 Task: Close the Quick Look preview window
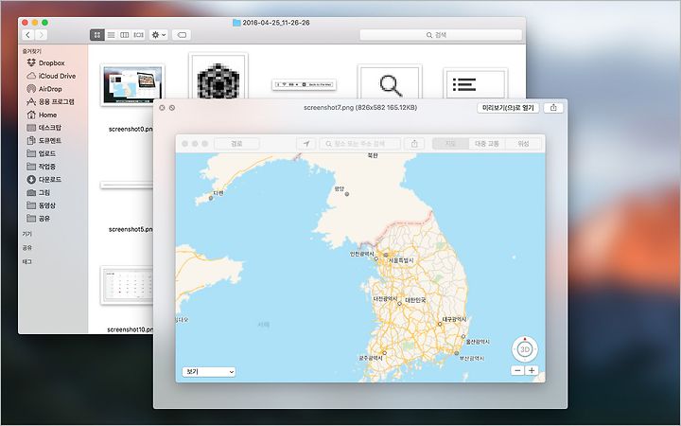tap(162, 108)
